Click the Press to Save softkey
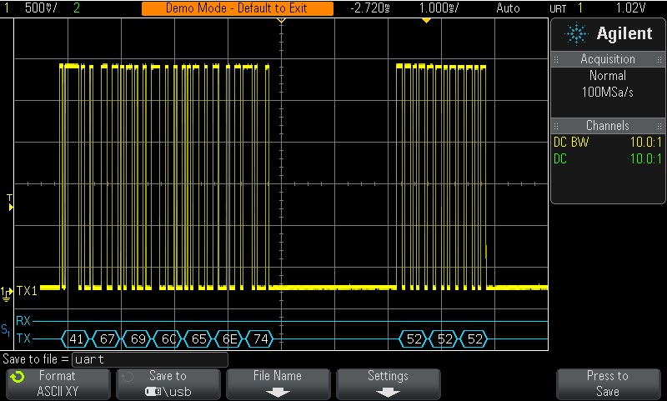Screen dimensions: 667x401 [608, 383]
